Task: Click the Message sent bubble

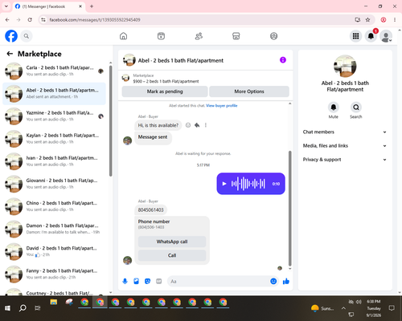Action: coord(153,137)
